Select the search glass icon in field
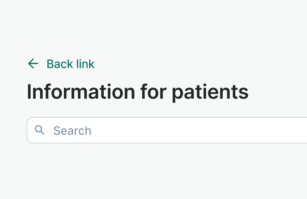 (x=40, y=130)
